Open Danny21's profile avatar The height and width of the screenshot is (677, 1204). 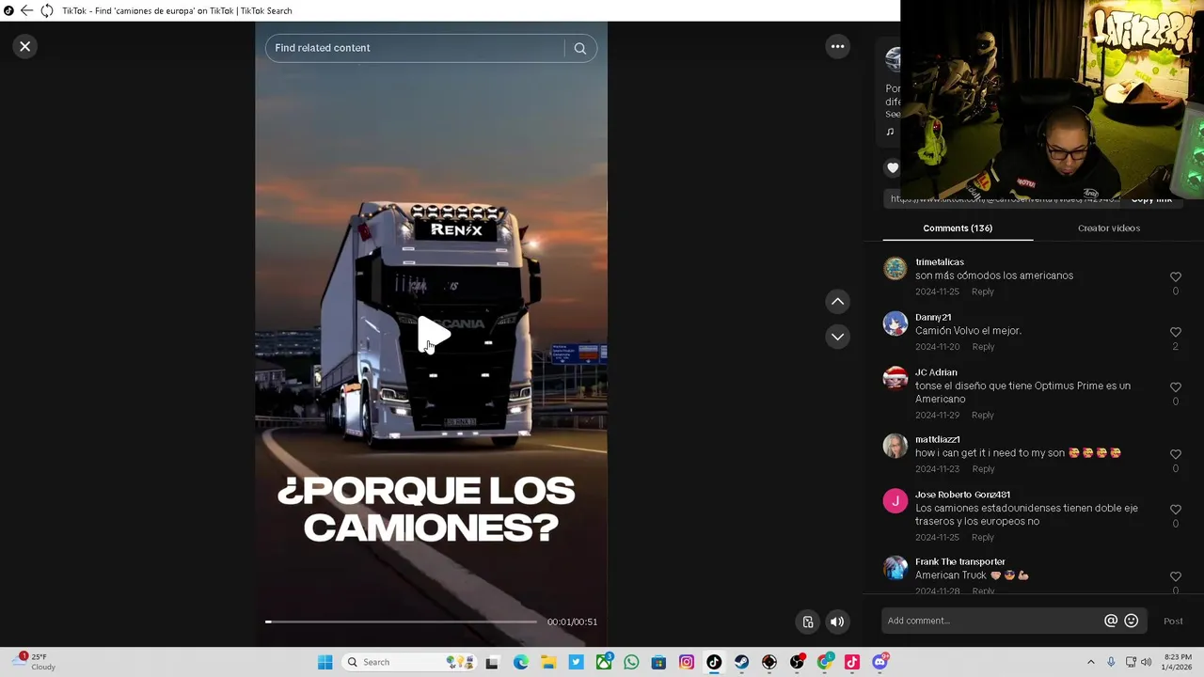[895, 323]
